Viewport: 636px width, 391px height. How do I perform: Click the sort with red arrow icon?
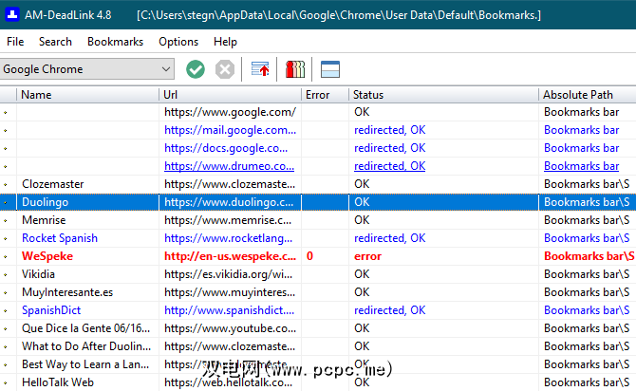pyautogui.click(x=260, y=69)
